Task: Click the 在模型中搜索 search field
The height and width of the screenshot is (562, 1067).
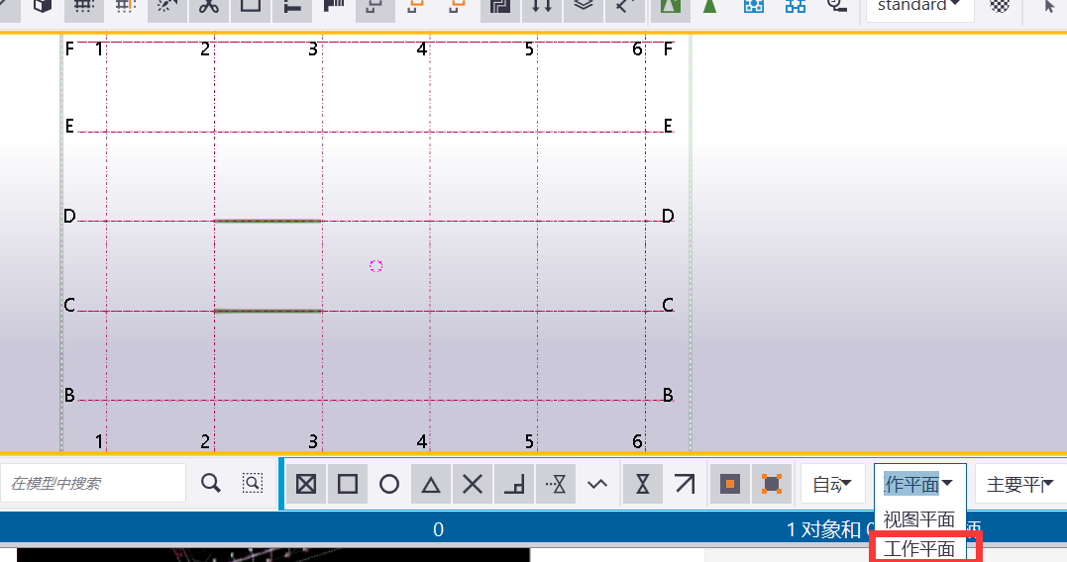Action: coord(92,483)
